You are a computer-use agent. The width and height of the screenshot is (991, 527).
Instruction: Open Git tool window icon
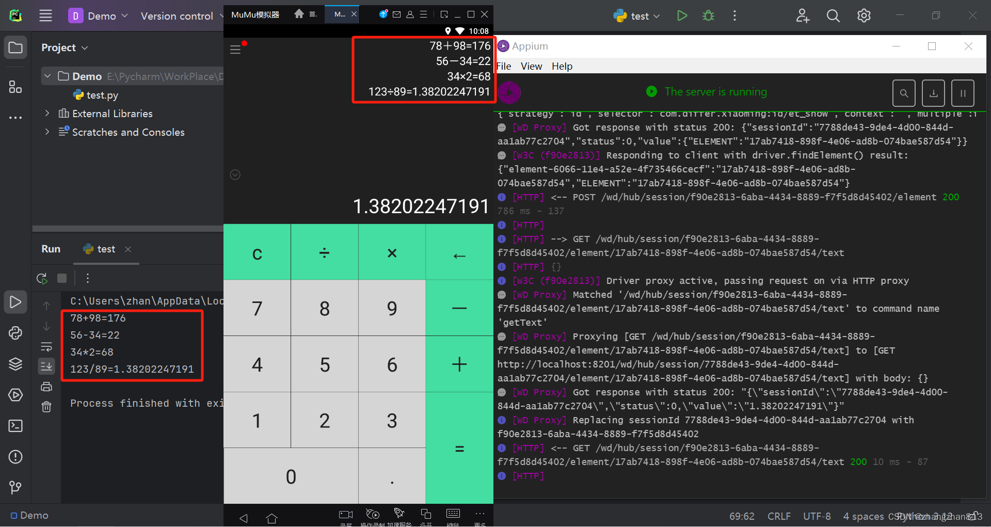click(x=15, y=487)
